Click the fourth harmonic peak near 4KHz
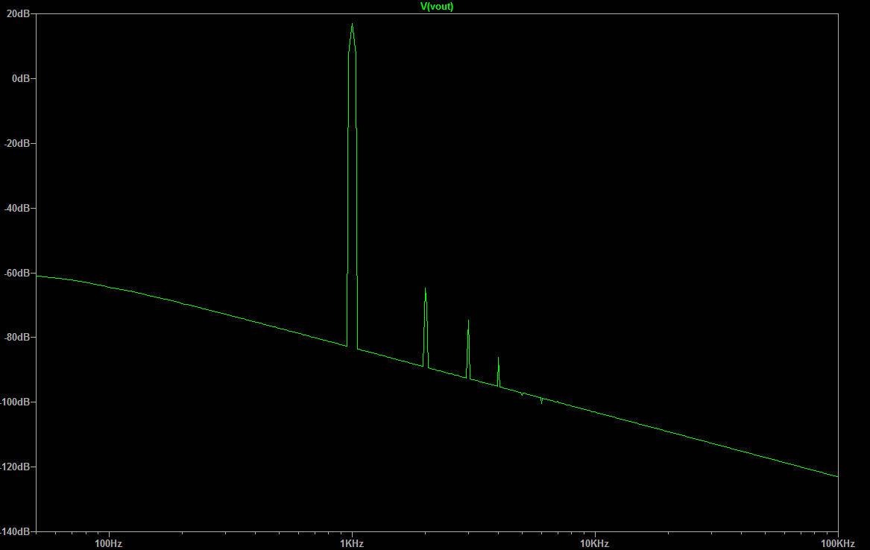This screenshot has height=550, width=870. pyautogui.click(x=498, y=358)
